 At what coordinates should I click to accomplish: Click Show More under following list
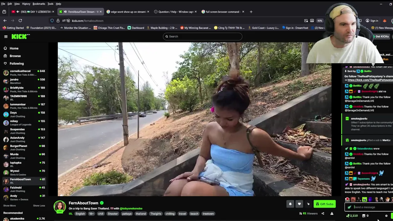[10, 206]
